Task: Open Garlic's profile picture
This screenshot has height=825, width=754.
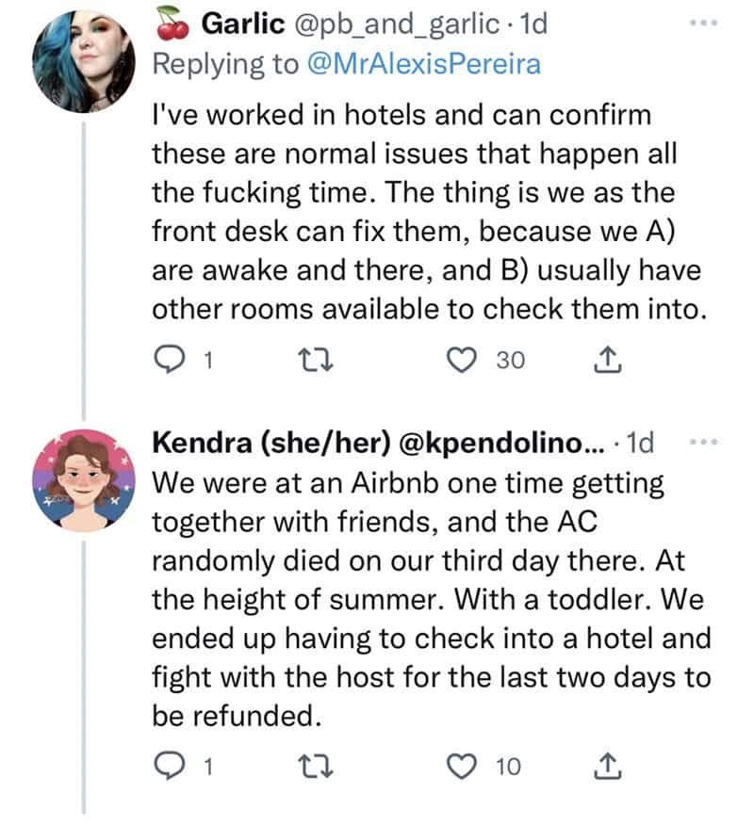Action: coord(83,62)
